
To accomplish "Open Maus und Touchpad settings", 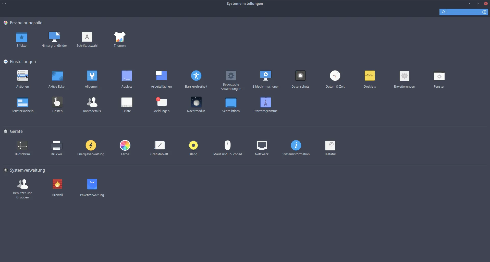I will [x=227, y=146].
